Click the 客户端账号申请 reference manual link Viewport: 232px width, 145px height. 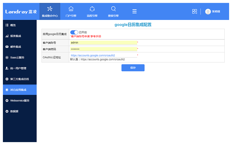pyautogui.click(x=86, y=37)
